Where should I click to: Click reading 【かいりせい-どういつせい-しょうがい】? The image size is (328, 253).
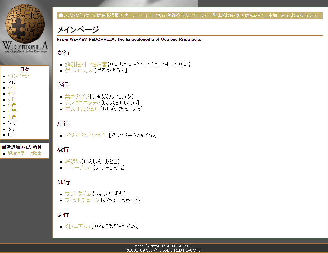click(149, 64)
